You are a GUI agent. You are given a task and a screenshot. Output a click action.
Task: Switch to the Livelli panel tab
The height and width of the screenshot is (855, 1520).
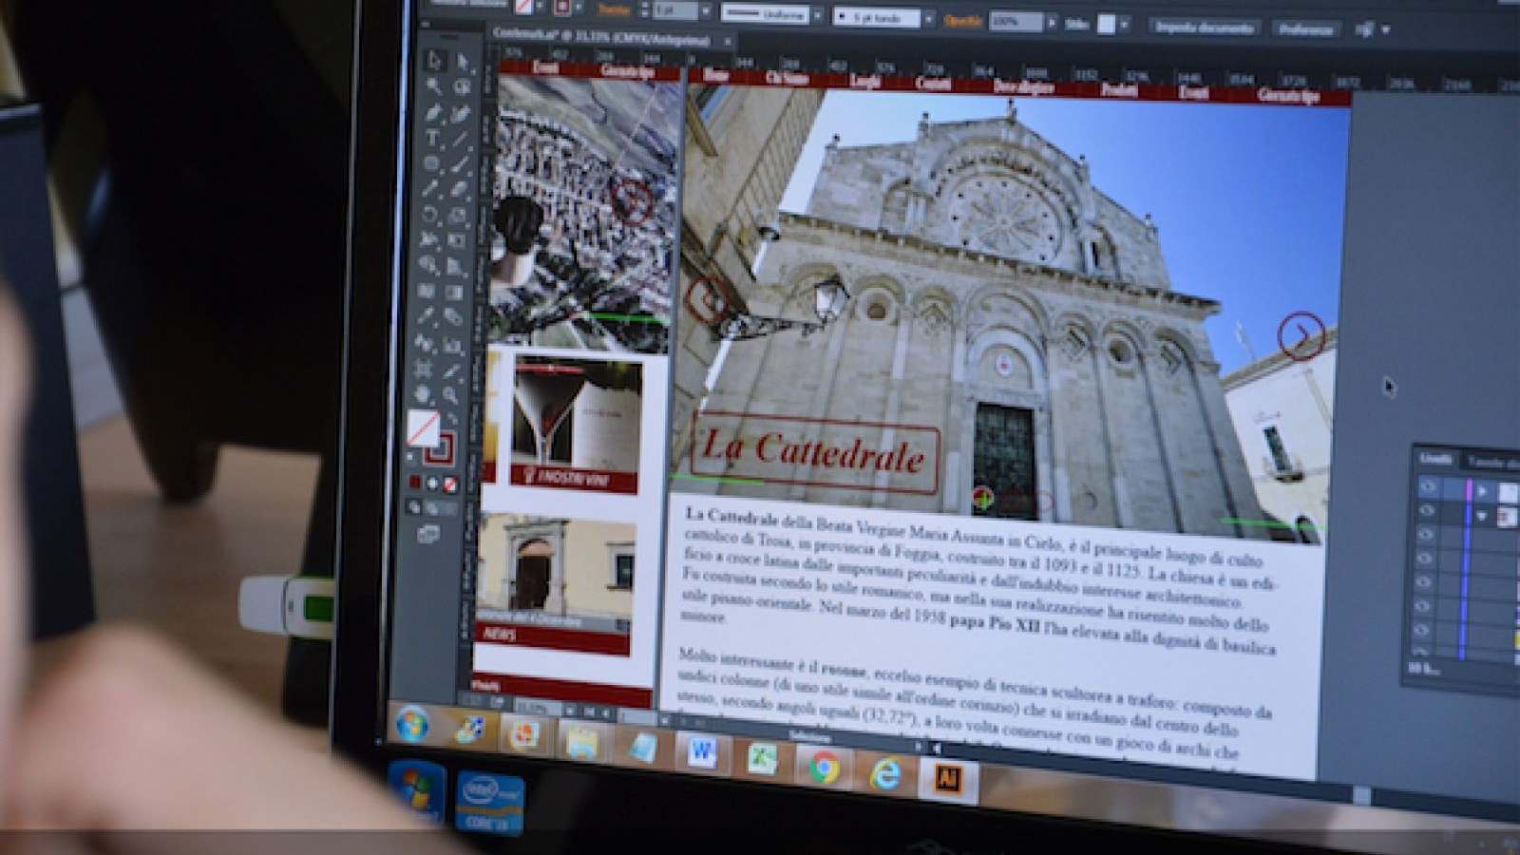click(1434, 458)
